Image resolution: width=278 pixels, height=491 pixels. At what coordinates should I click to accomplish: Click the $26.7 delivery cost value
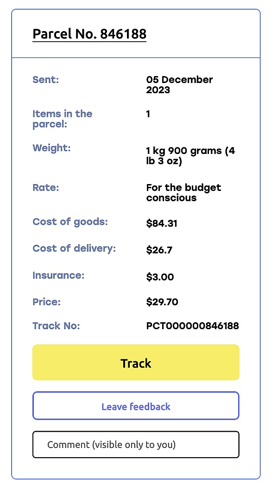pyautogui.click(x=159, y=250)
